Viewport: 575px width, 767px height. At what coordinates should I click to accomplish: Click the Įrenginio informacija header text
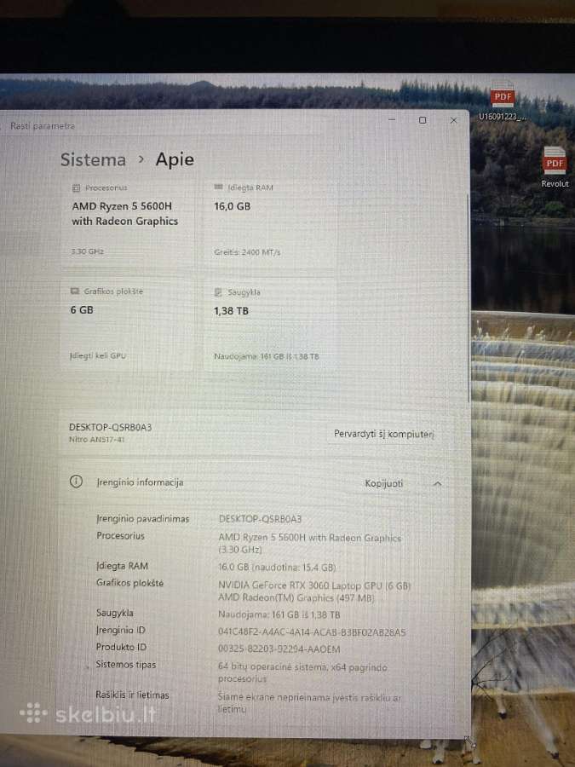(x=140, y=482)
